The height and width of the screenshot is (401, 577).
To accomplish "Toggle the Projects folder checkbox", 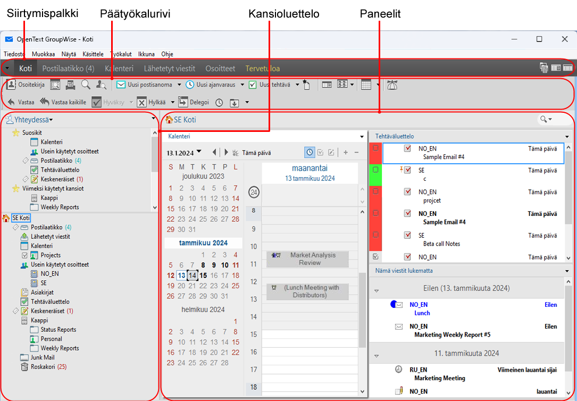I will (24, 255).
